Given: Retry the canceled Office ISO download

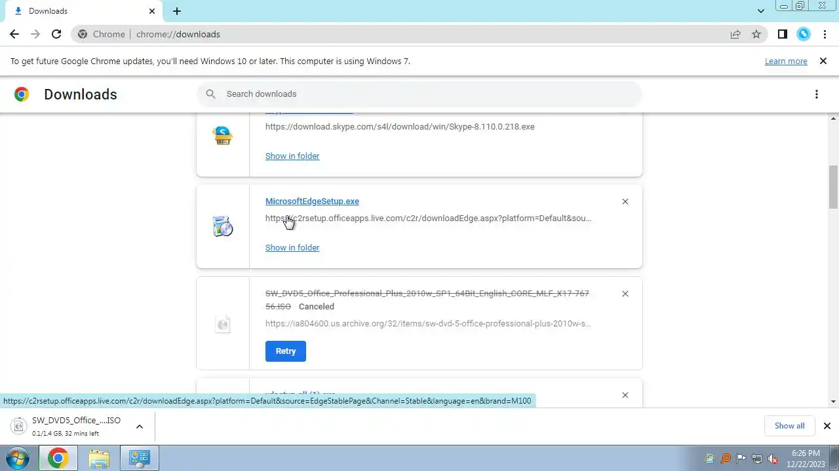Looking at the screenshot, I should point(286,351).
